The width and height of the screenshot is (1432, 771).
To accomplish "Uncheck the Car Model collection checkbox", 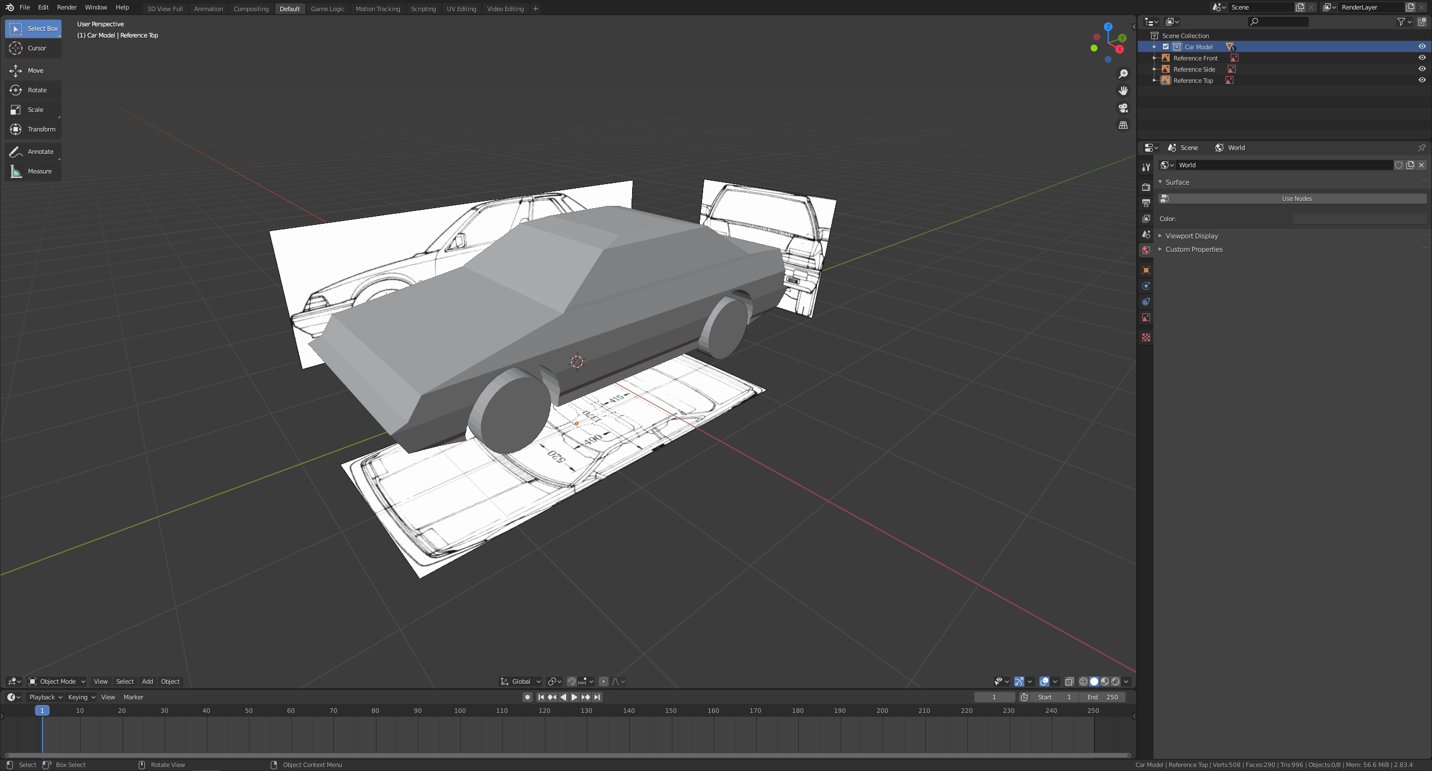I will pos(1166,47).
